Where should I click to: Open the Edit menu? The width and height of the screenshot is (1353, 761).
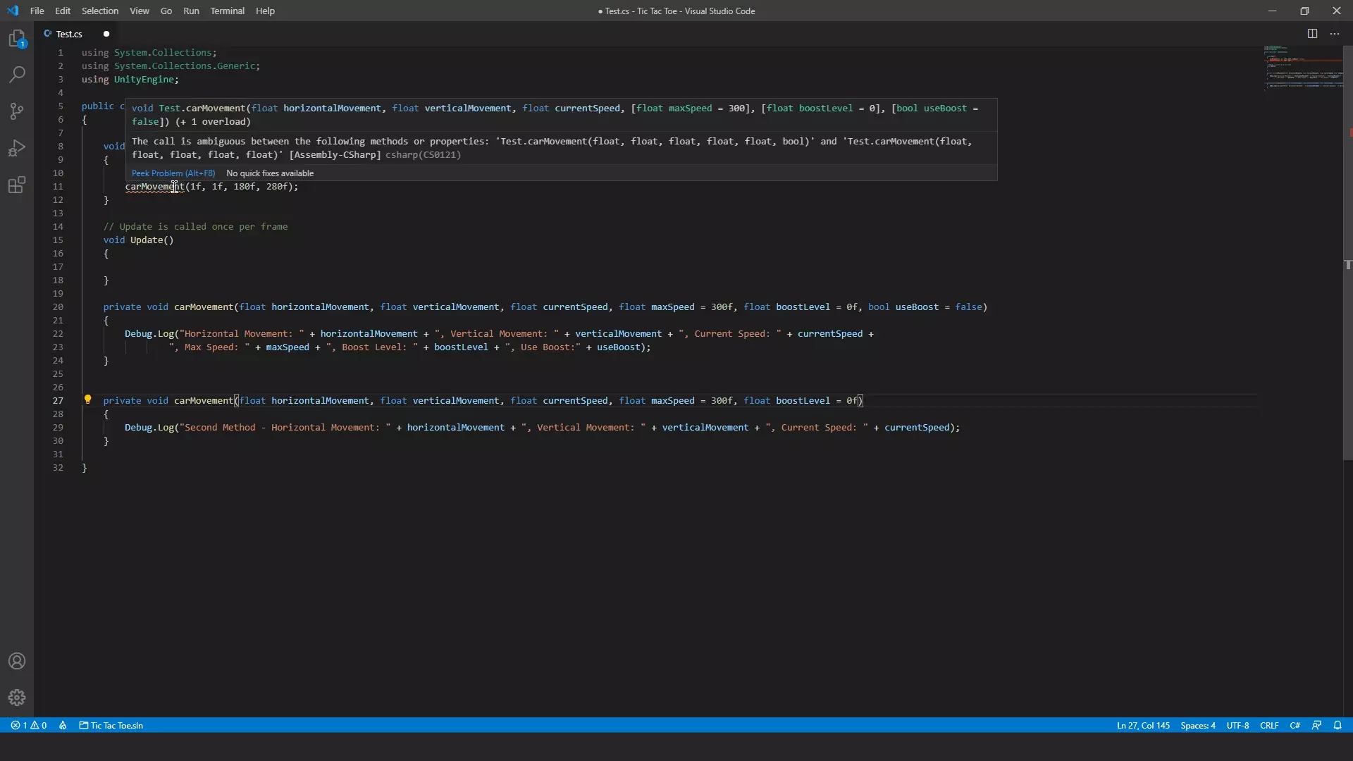(63, 11)
